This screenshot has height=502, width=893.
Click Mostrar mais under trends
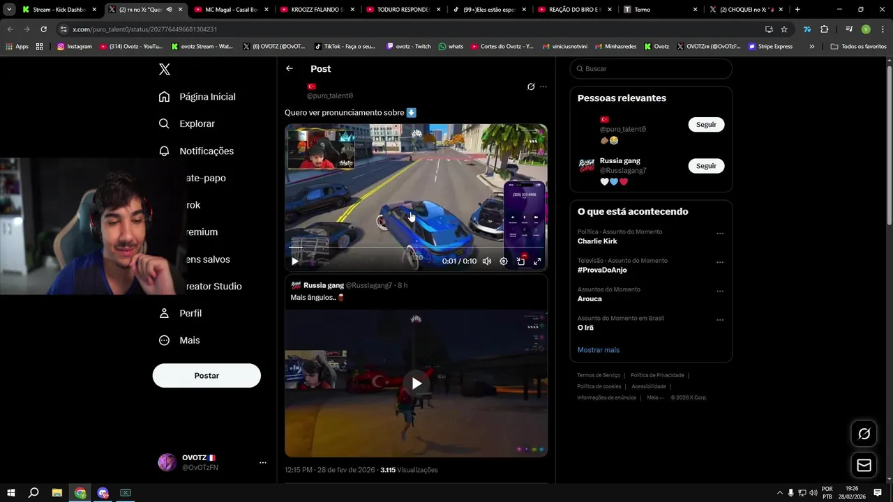[598, 350]
